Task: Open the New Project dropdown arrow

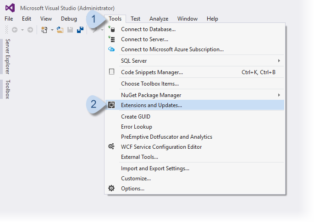Action: 52,30
